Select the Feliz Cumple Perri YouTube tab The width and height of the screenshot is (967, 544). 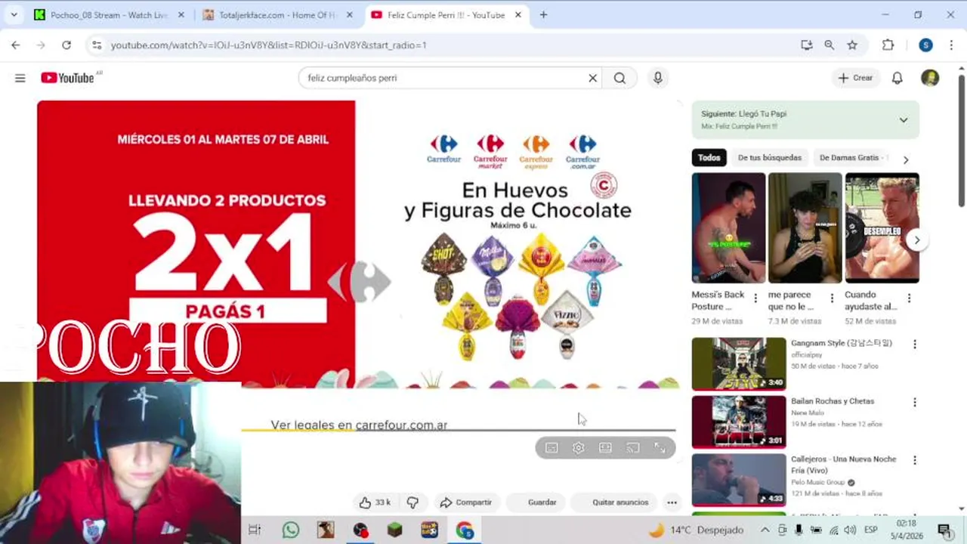[446, 15]
